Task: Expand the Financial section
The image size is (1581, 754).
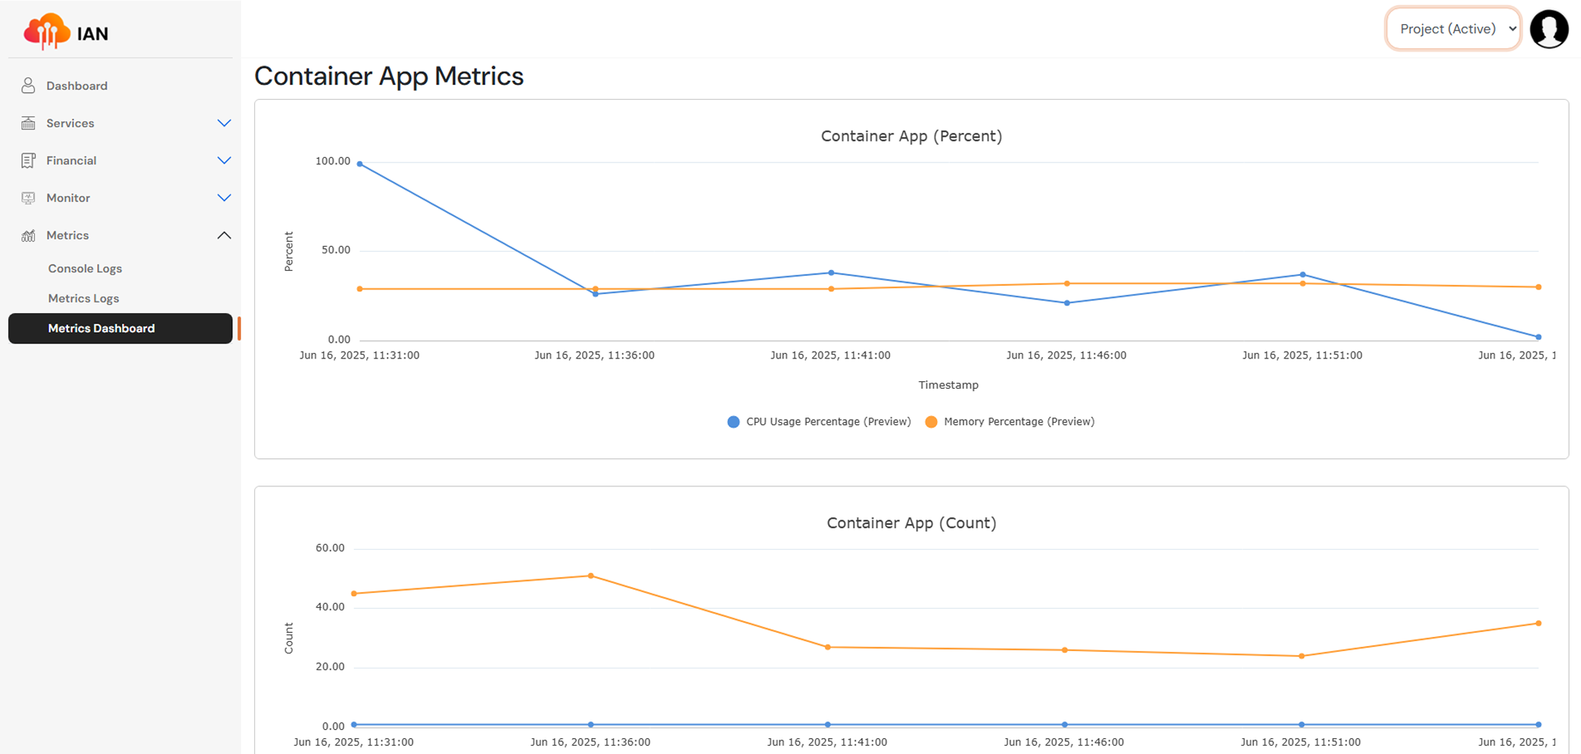Action: (224, 160)
